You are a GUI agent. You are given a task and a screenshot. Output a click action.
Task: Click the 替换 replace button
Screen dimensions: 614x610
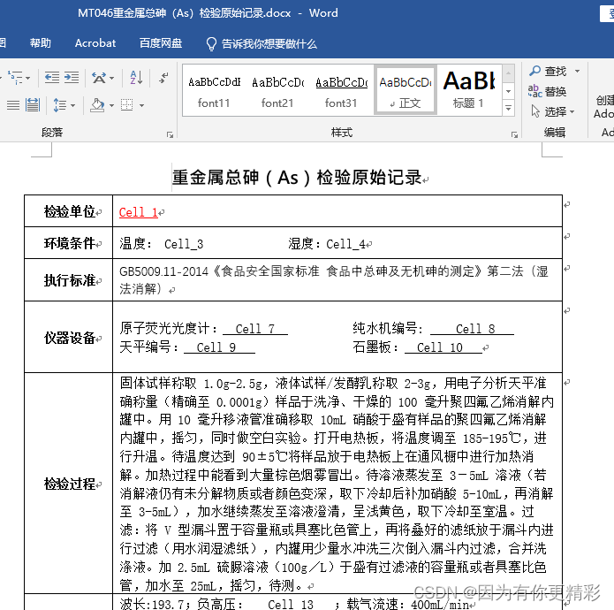tap(548, 92)
